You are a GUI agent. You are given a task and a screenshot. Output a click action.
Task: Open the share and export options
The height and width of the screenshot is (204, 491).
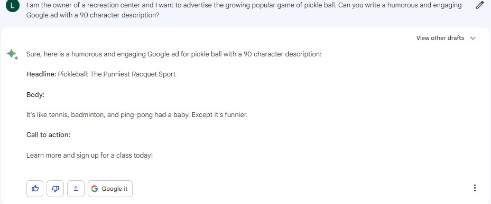pos(76,189)
